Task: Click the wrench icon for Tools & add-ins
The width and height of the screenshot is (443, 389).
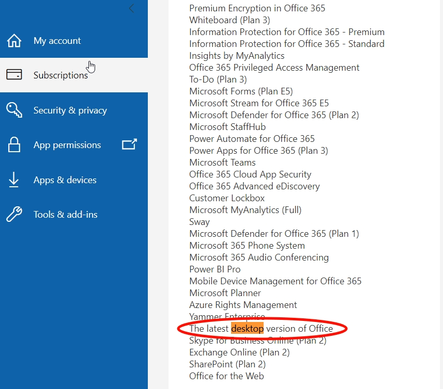Action: [x=14, y=214]
